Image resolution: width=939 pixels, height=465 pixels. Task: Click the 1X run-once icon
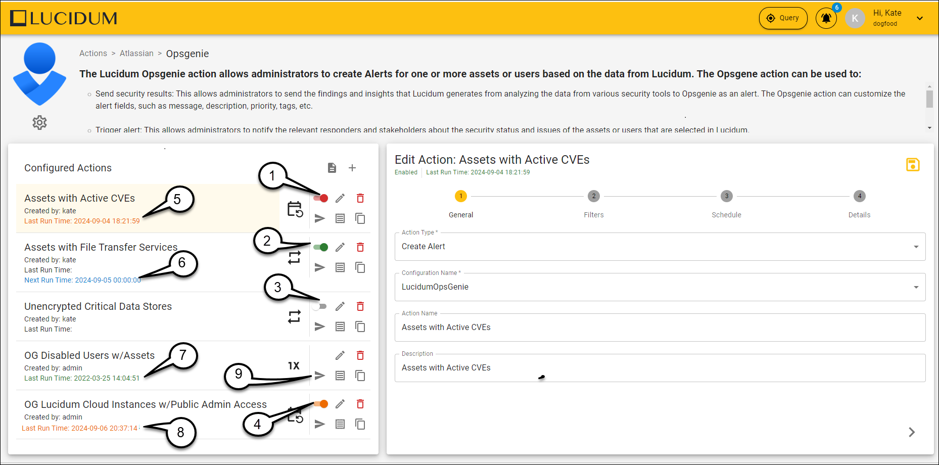pyautogui.click(x=294, y=365)
